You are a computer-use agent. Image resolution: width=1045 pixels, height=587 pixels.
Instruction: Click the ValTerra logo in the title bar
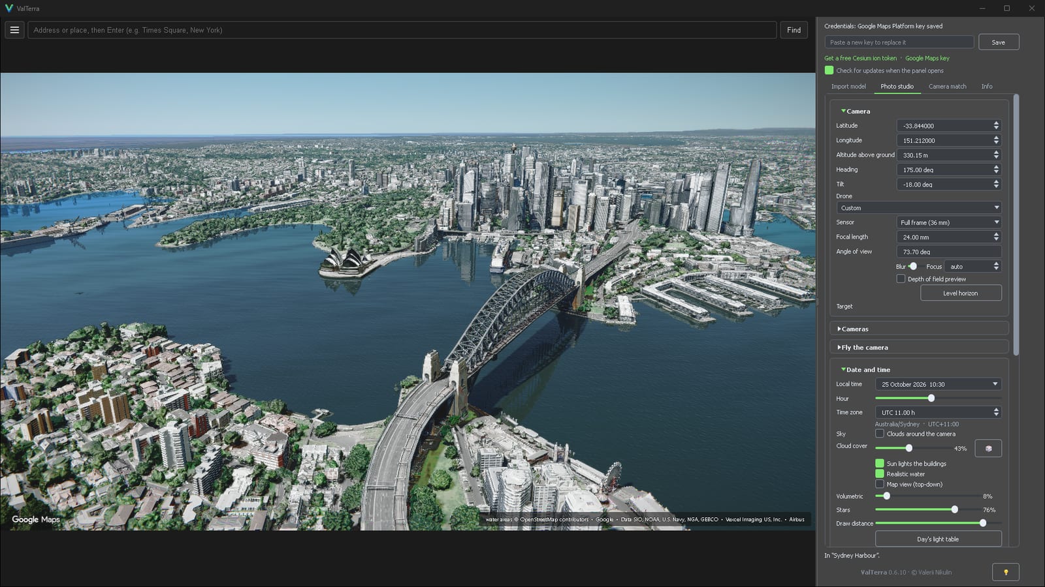[x=9, y=8]
